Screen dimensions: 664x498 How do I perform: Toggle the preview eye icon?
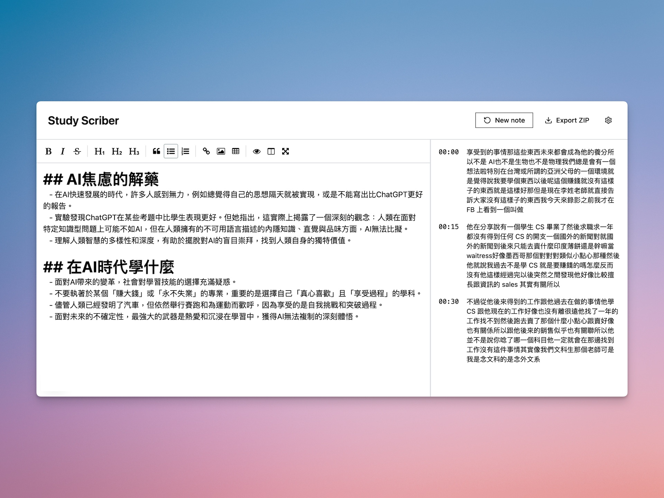[257, 151]
